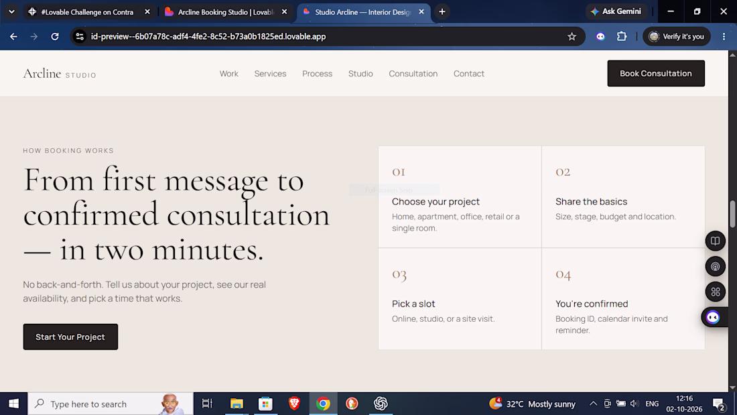Bookmark this page with the star icon
This screenshot has height=415, width=737.
(572, 36)
